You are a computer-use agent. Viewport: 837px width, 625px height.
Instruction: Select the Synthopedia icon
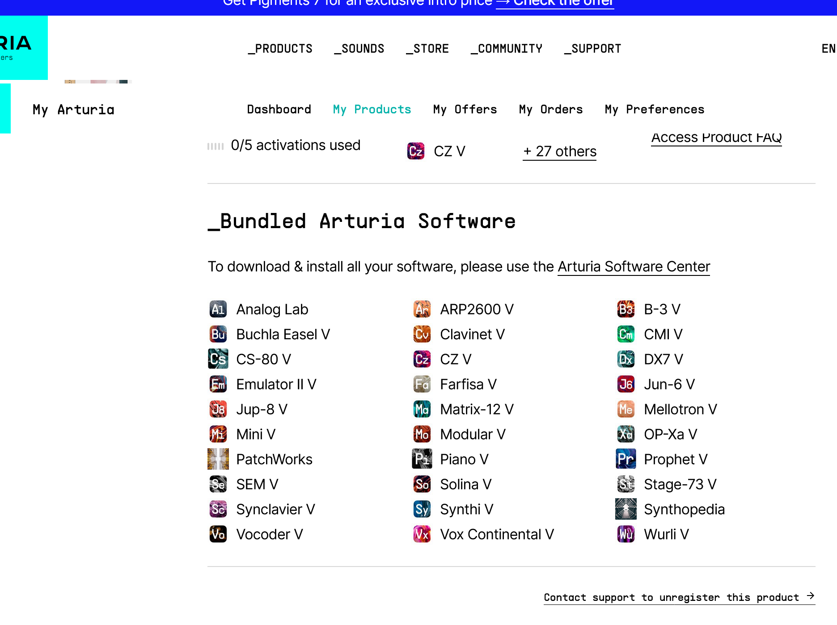point(626,509)
